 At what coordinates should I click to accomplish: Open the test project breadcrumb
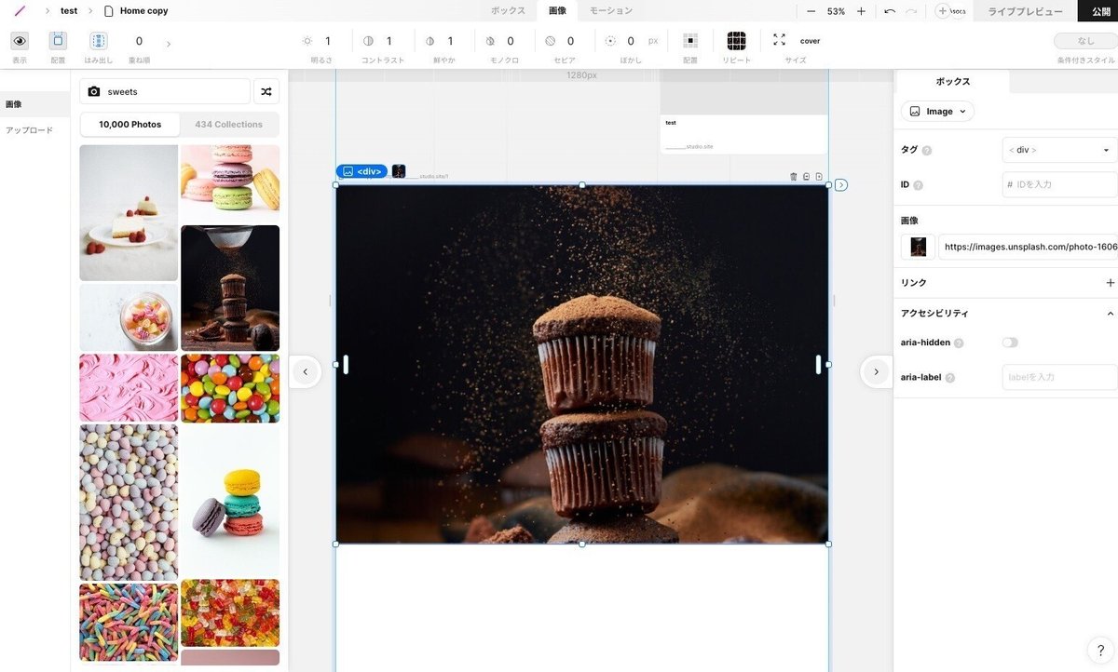[x=69, y=11]
